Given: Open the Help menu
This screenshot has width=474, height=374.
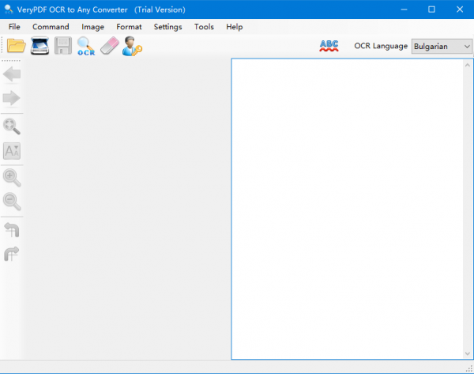Looking at the screenshot, I should (235, 27).
